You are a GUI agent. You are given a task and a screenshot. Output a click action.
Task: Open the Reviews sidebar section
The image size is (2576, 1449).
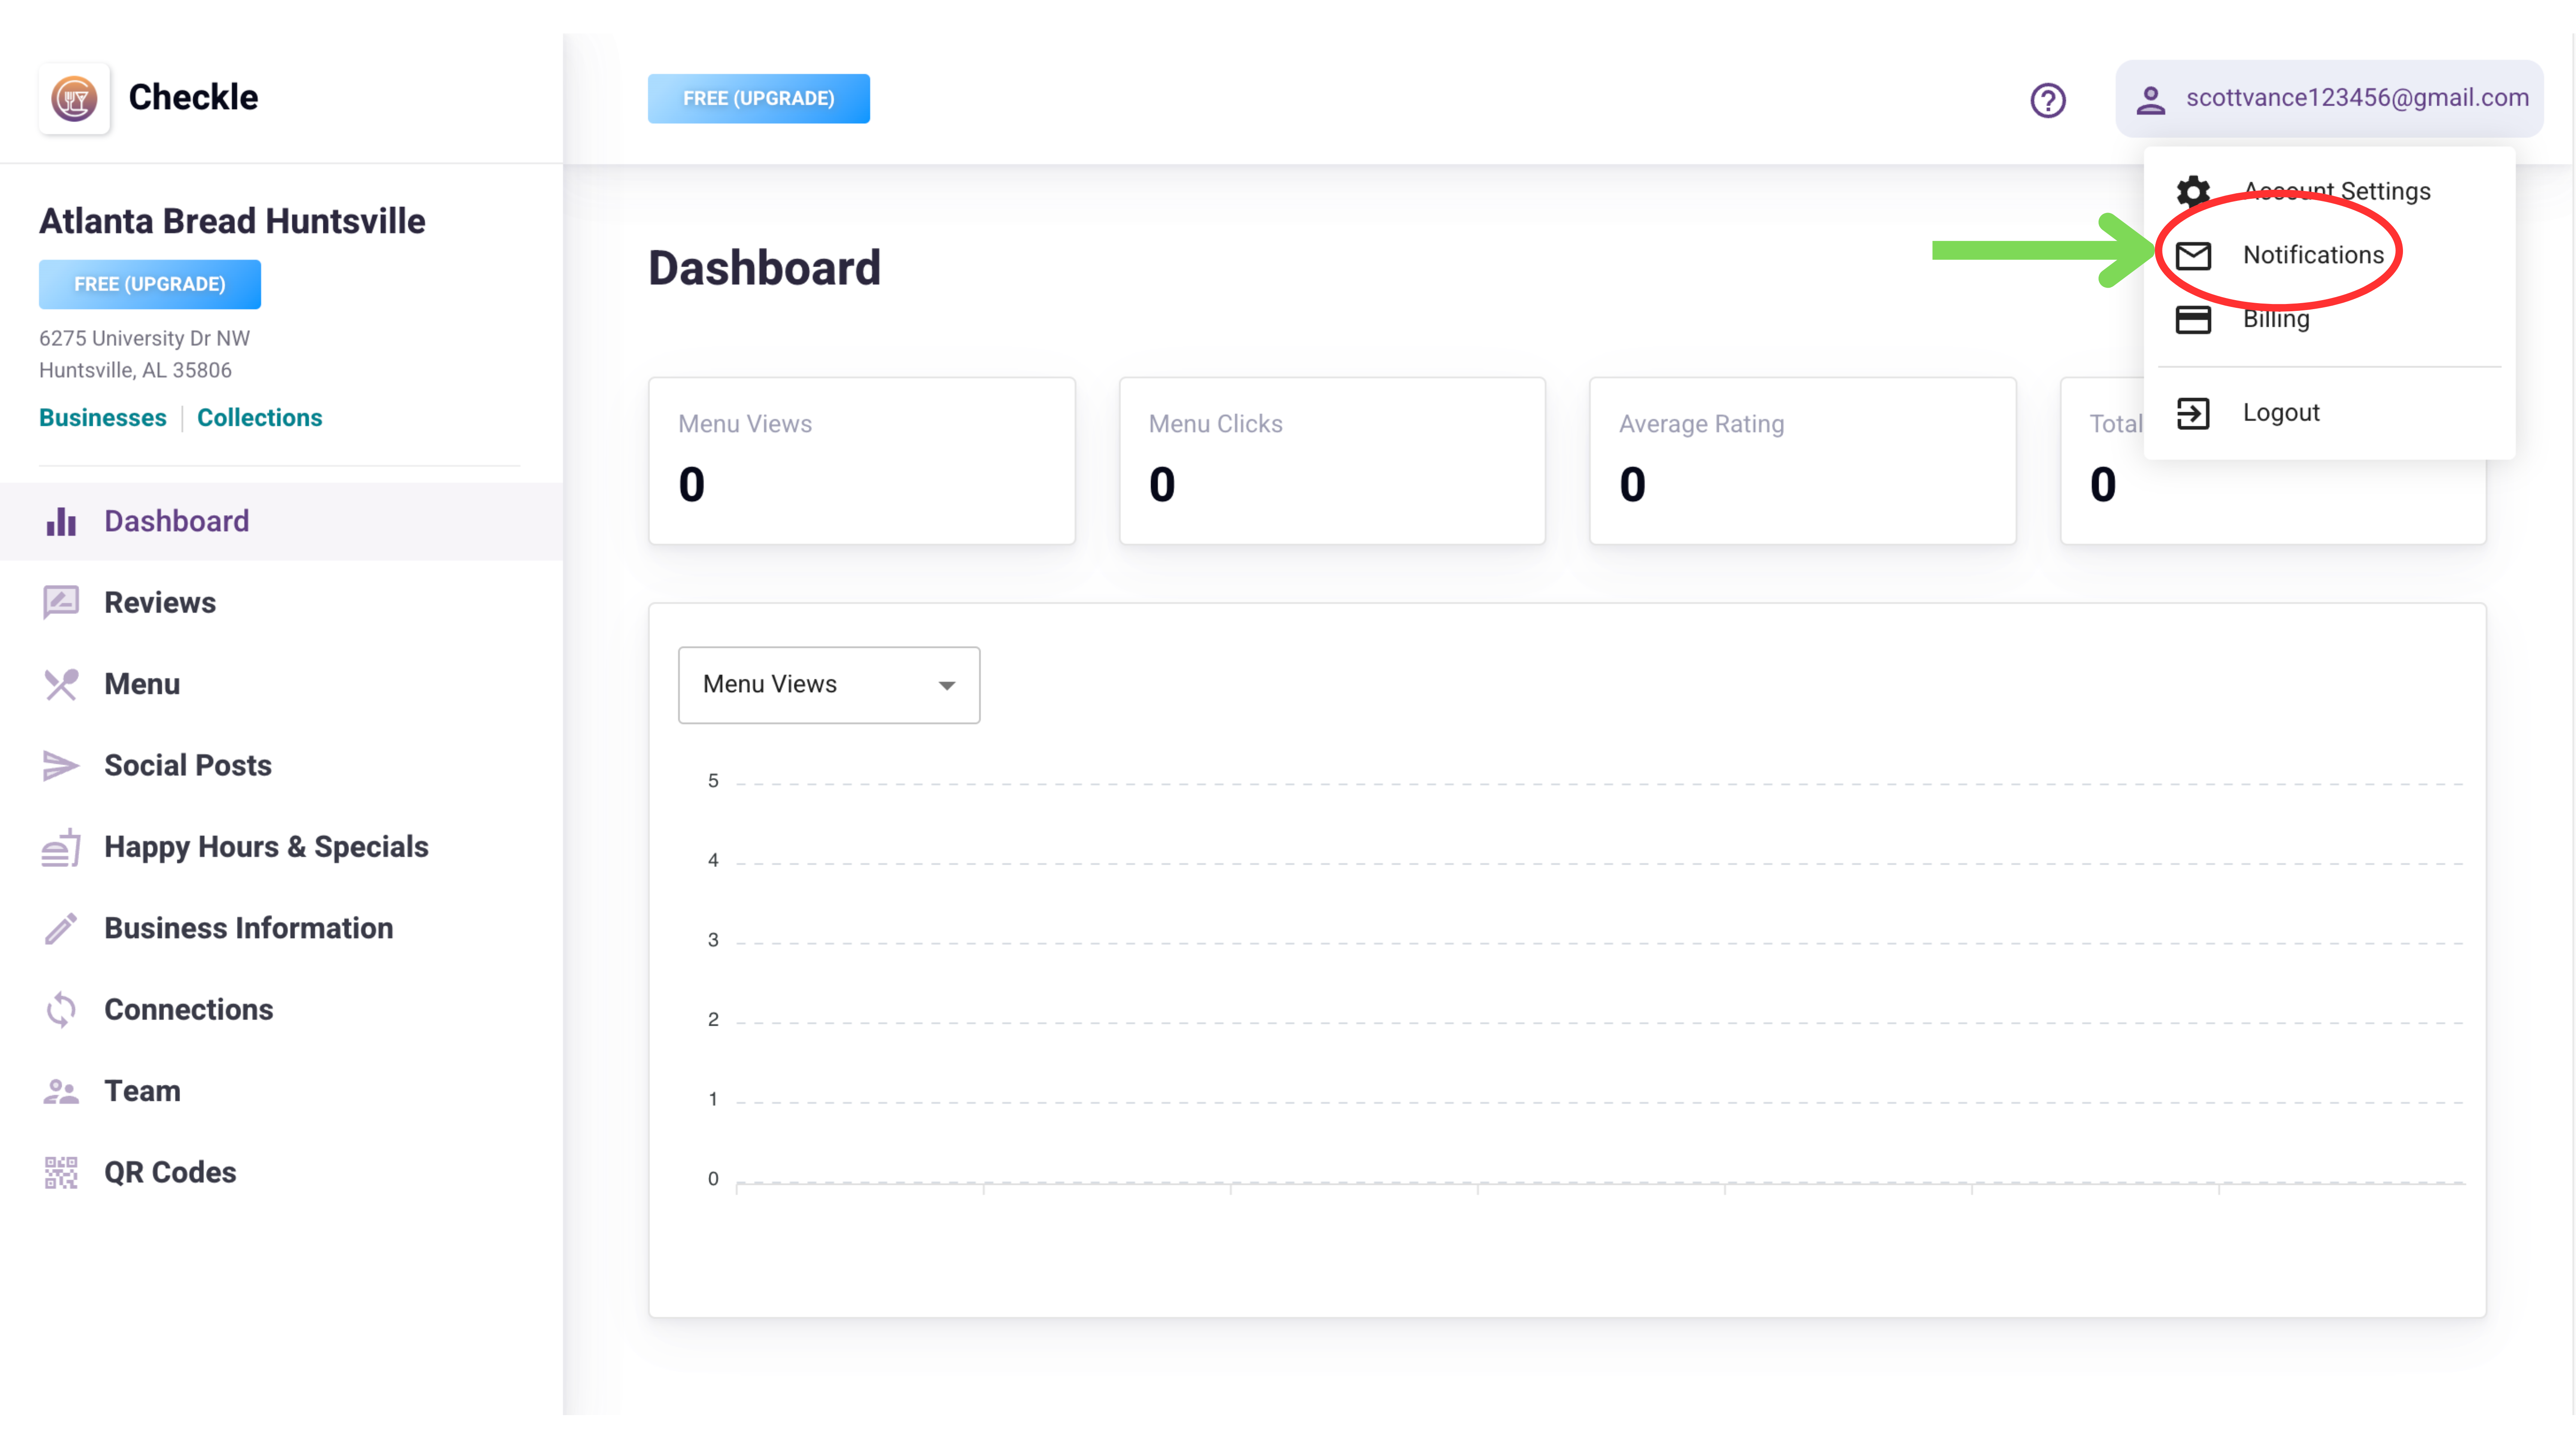(x=281, y=603)
